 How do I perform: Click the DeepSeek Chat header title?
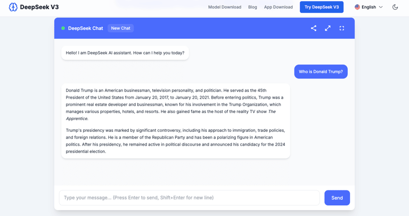[x=86, y=28]
